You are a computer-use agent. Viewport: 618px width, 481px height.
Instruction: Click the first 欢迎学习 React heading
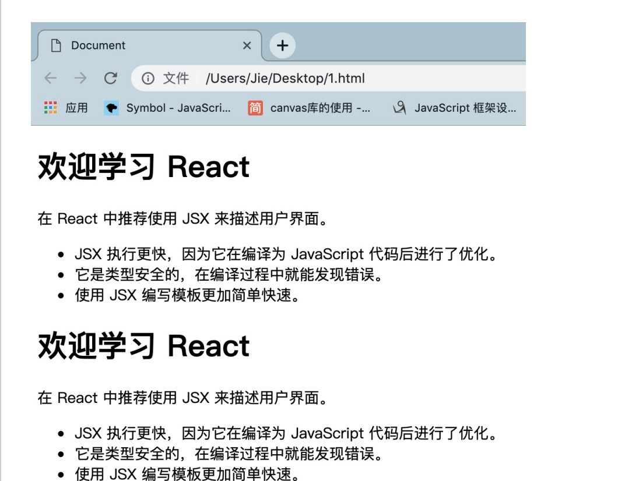pos(144,167)
